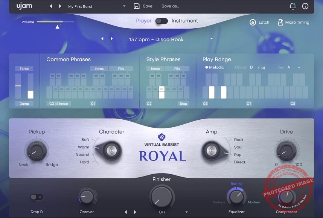Click the Virtual Bassist emblem logo

(x=161, y=137)
